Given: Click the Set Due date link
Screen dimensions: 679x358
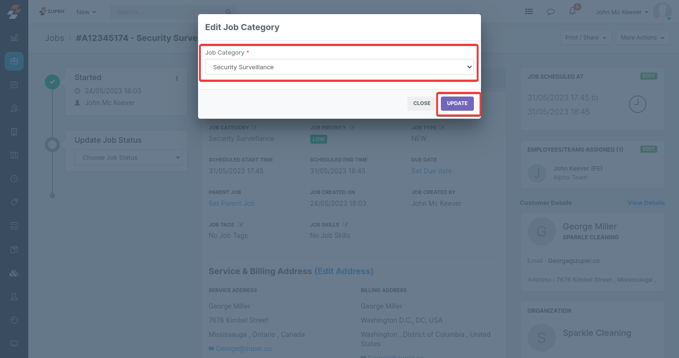Looking at the screenshot, I should (x=431, y=171).
